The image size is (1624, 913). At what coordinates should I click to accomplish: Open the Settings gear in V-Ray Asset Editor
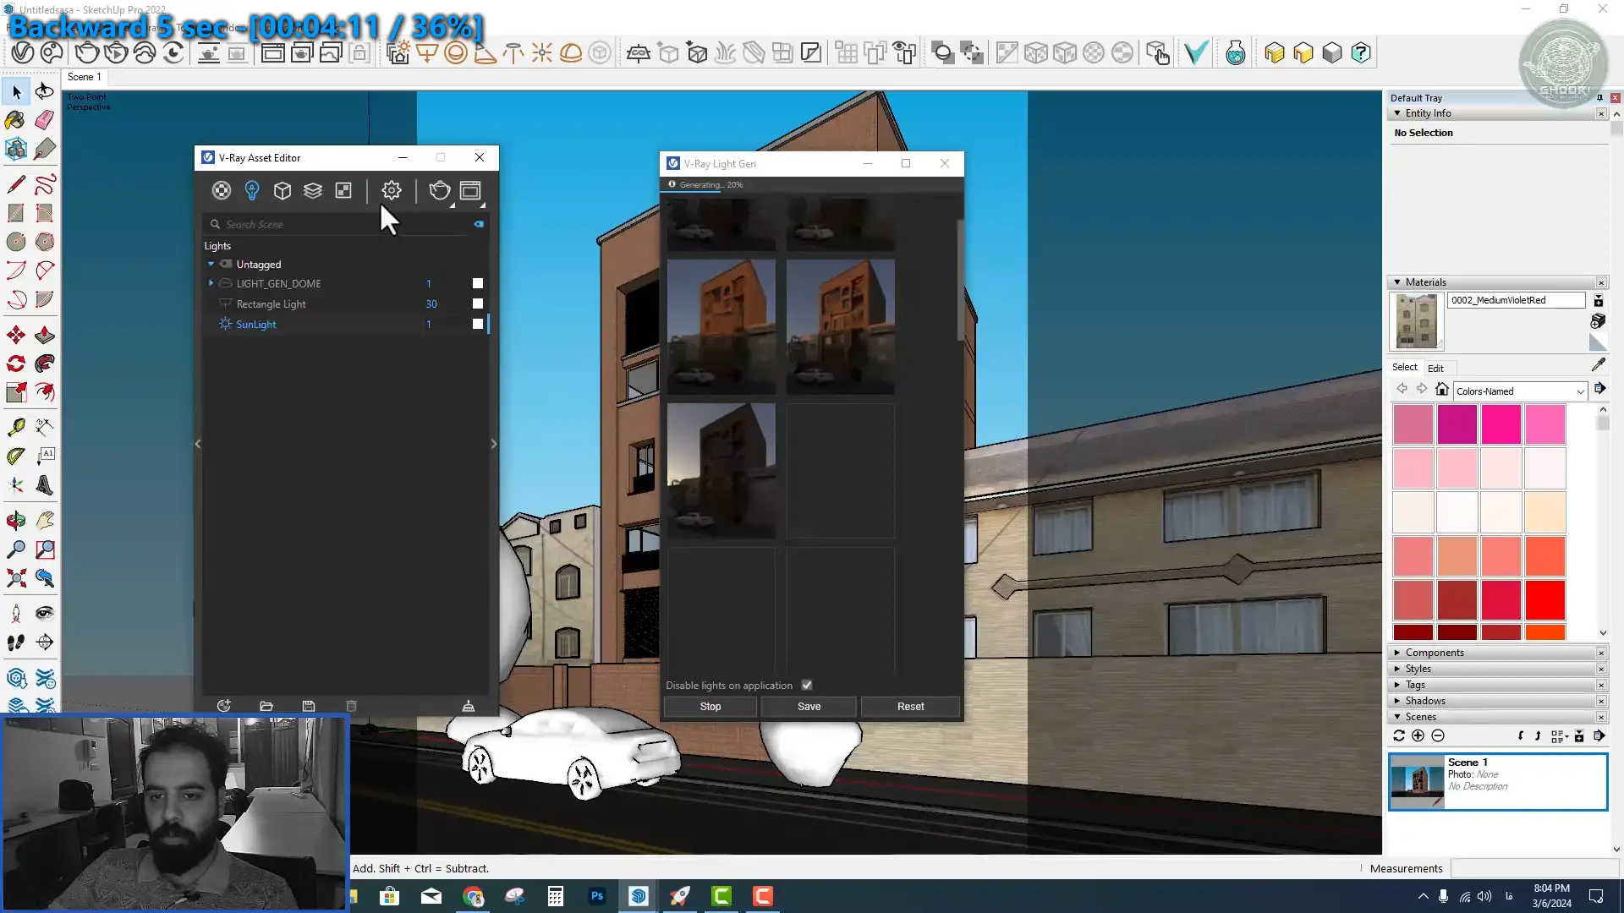(x=391, y=190)
